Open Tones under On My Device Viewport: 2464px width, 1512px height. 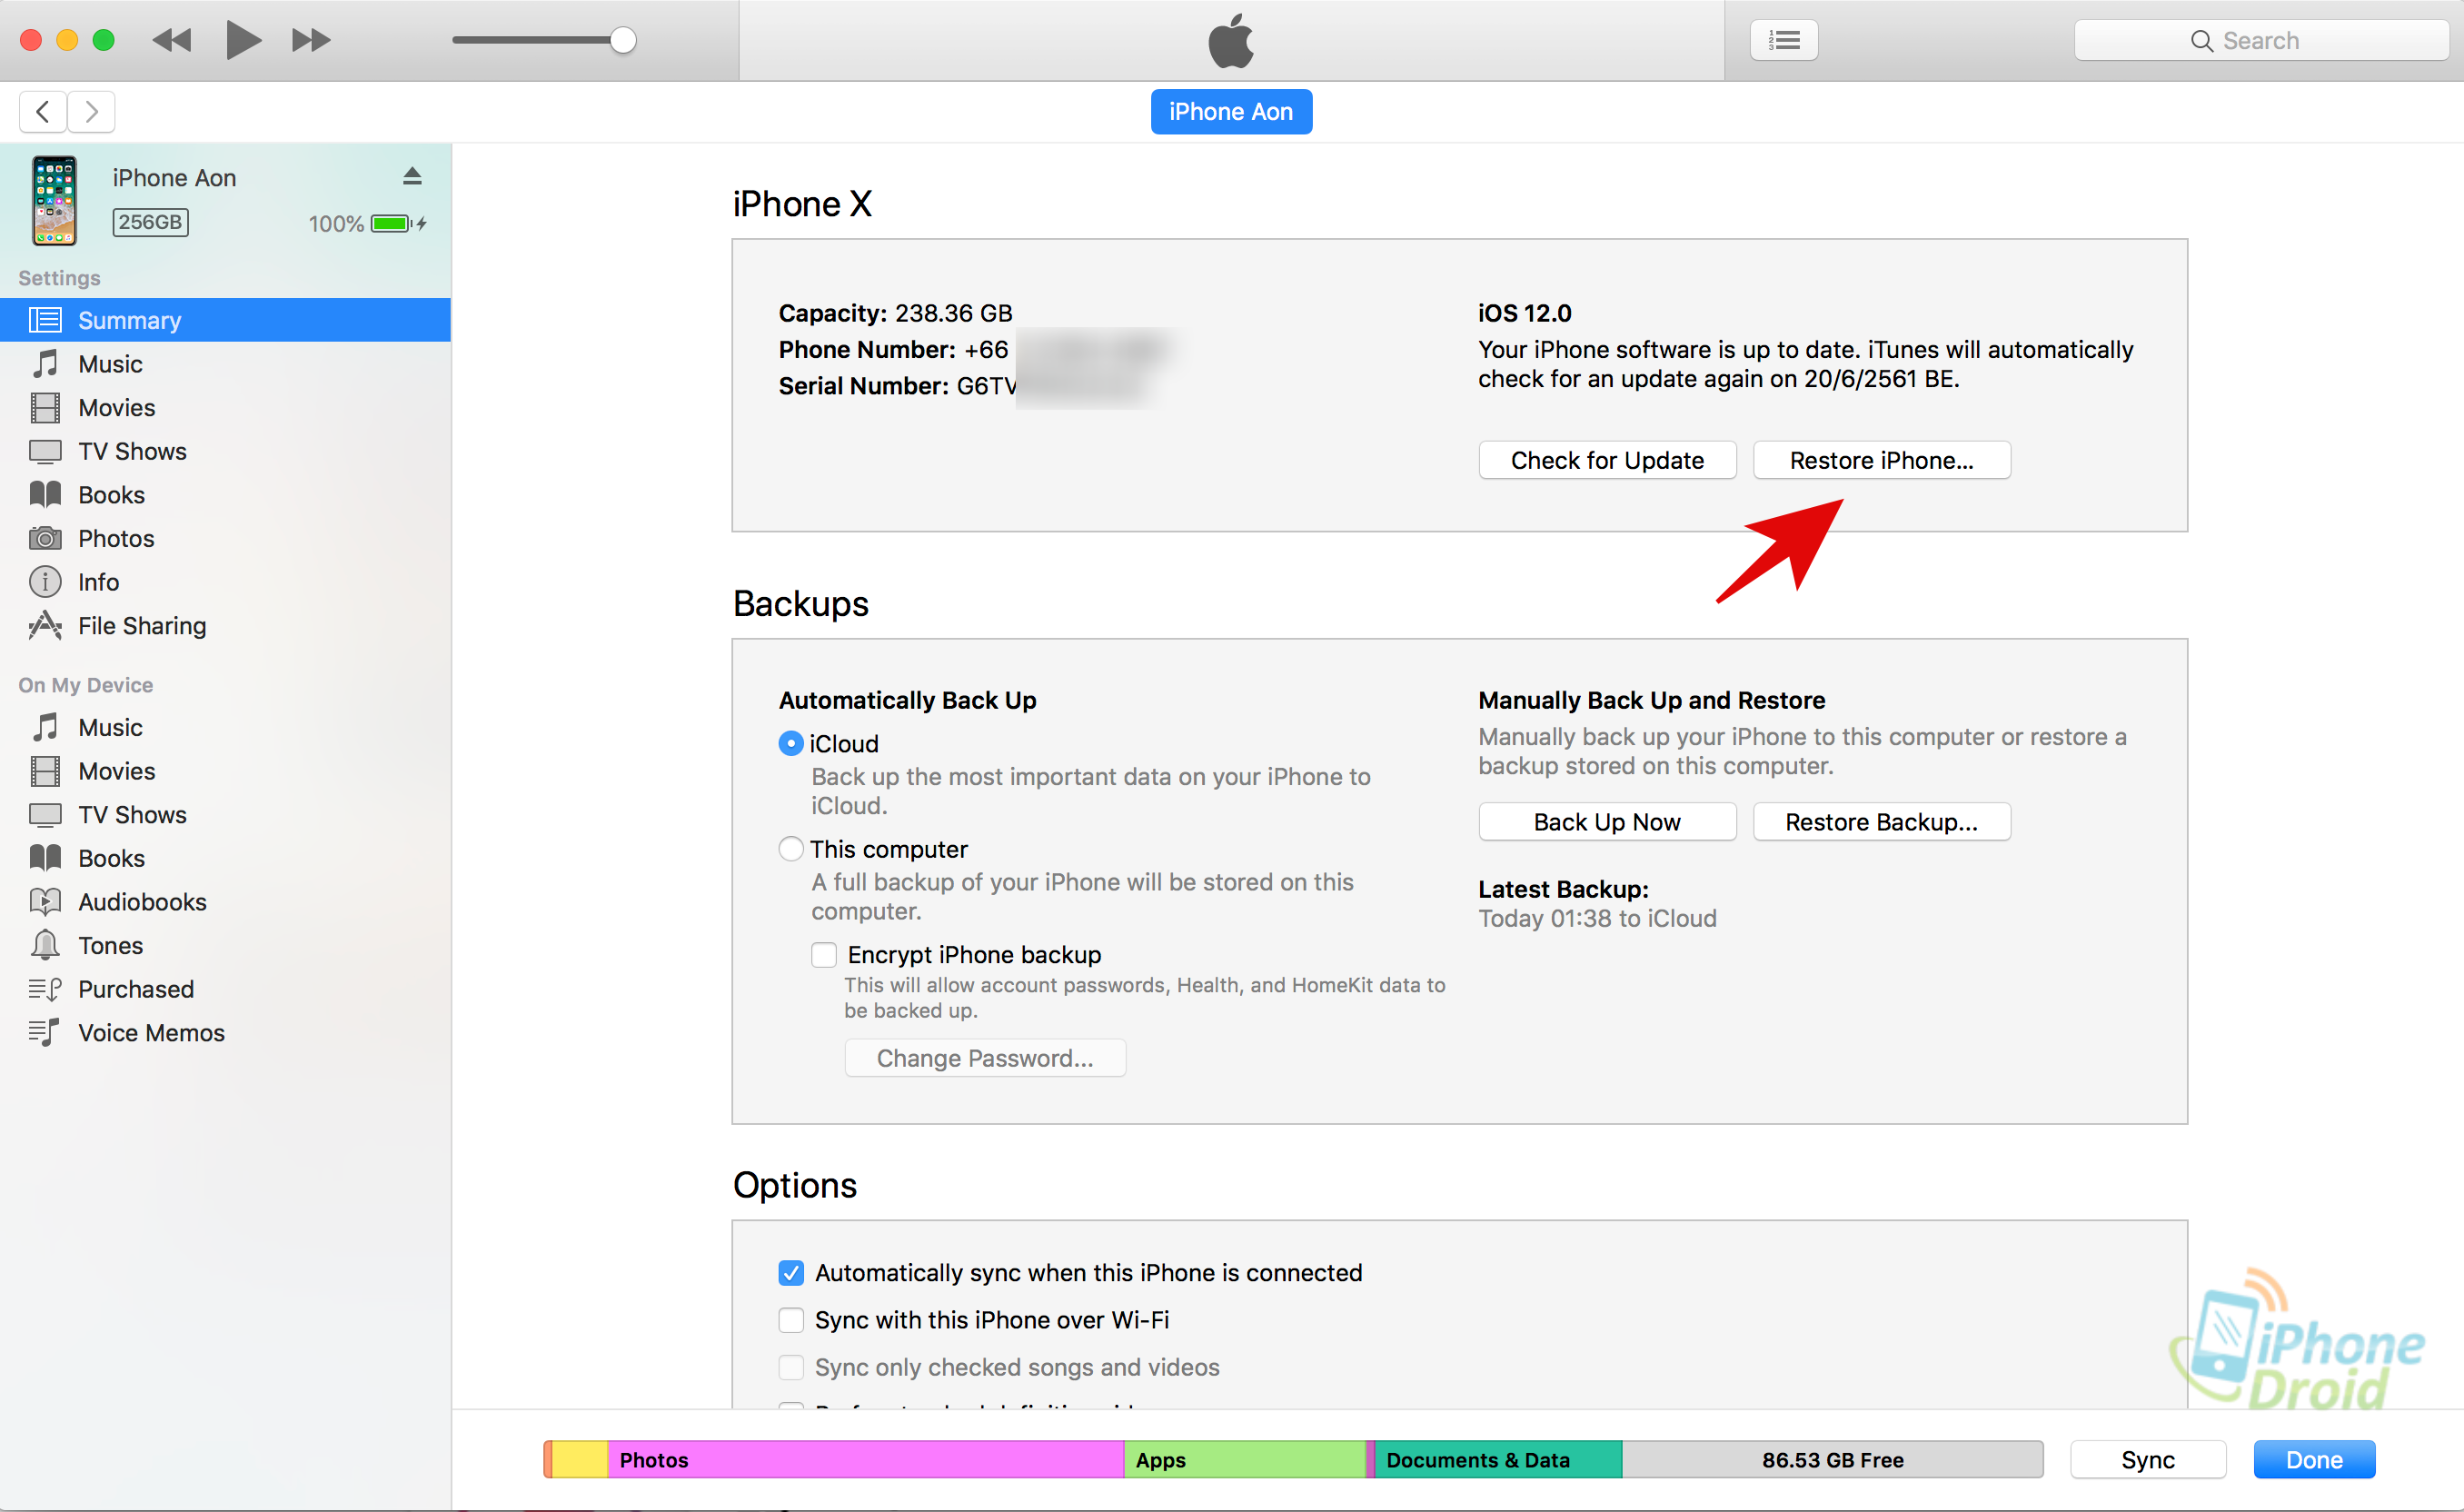[110, 946]
